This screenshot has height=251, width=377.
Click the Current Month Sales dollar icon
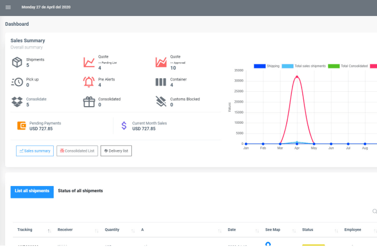point(124,125)
